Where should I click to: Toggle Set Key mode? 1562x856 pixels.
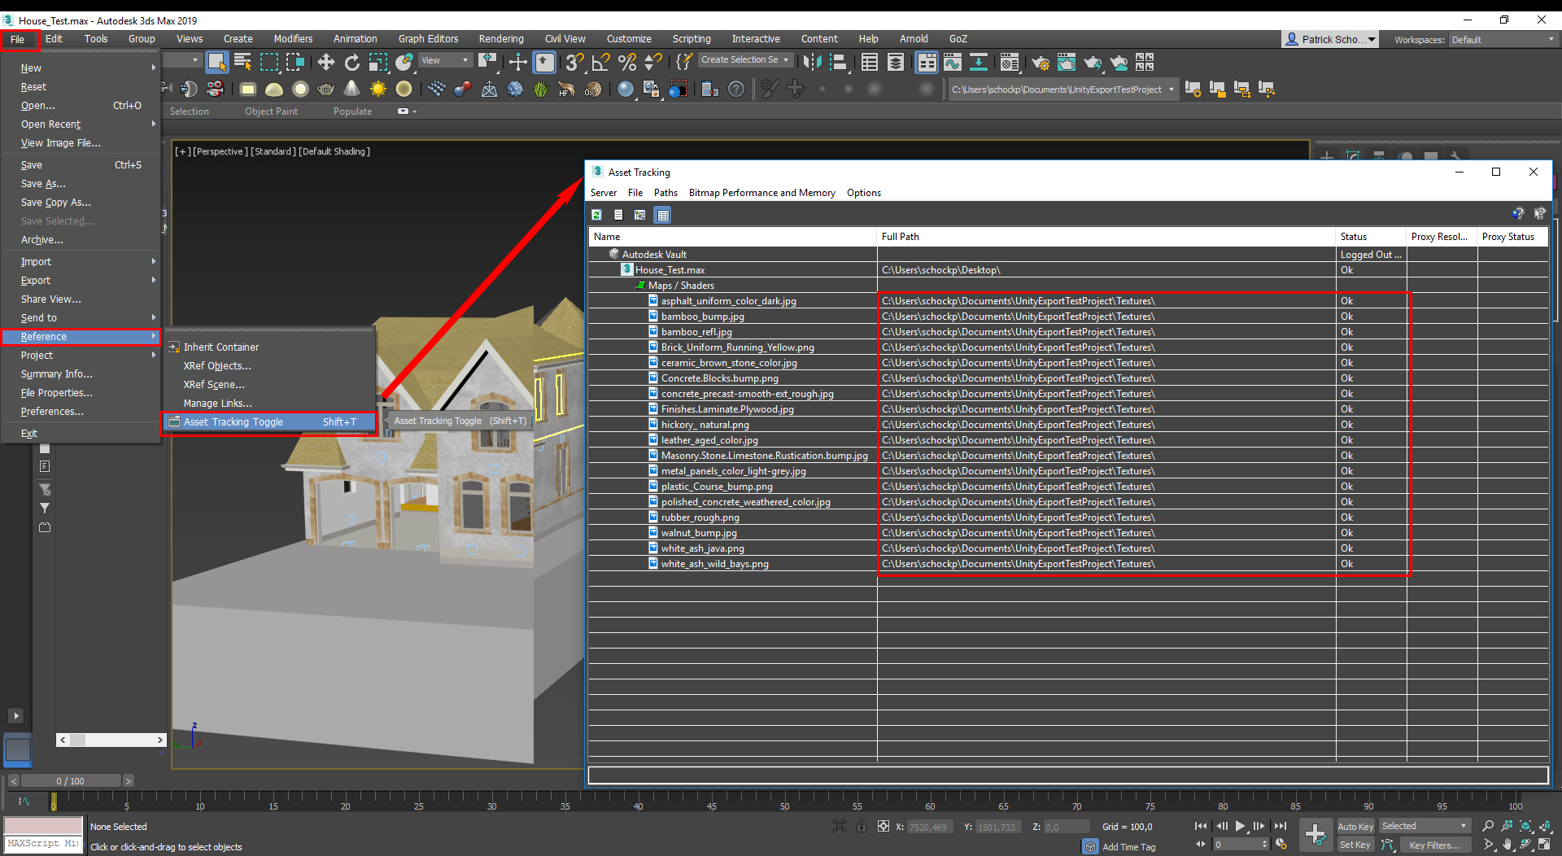point(1355,845)
